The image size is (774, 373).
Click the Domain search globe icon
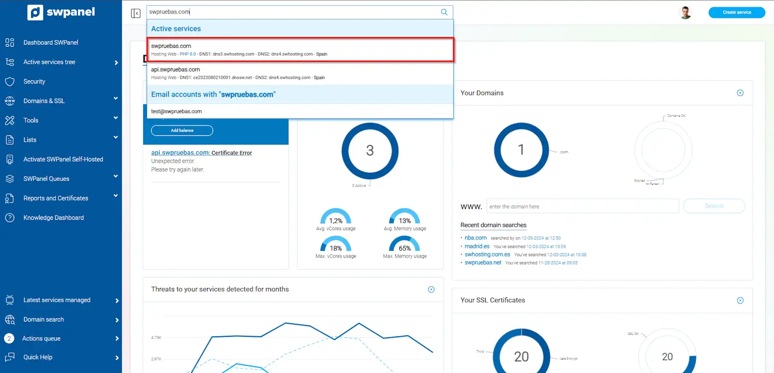(10, 319)
